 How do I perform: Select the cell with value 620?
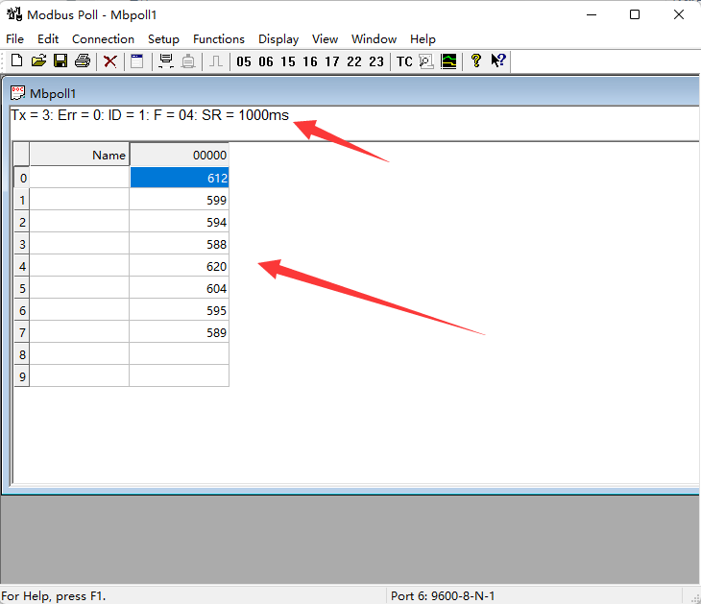(180, 266)
